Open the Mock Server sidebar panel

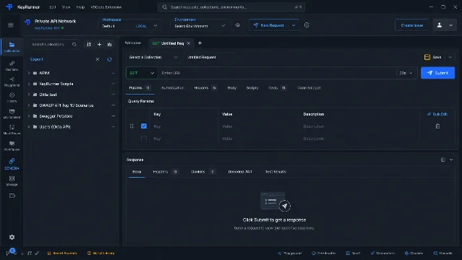[12, 130]
